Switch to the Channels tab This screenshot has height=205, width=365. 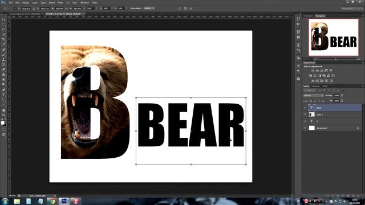pos(316,86)
